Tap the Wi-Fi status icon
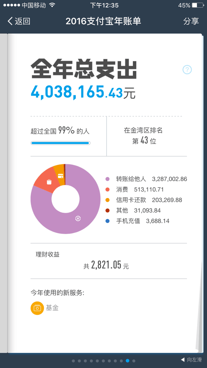This screenshot has height=368, width=207. [x=52, y=5]
